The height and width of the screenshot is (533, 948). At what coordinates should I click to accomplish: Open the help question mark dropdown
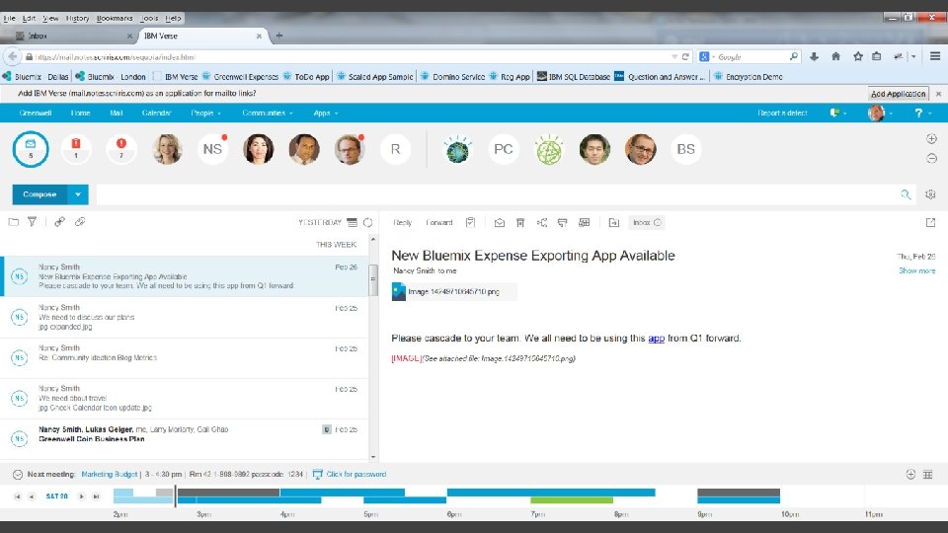point(922,113)
